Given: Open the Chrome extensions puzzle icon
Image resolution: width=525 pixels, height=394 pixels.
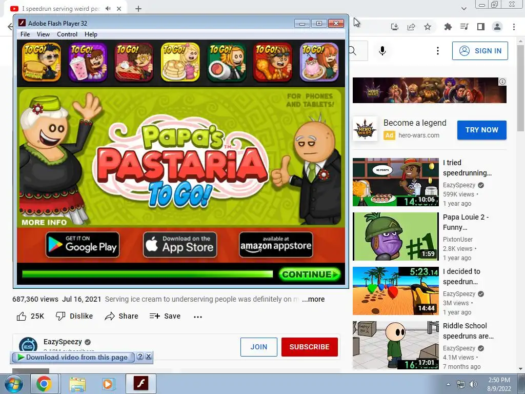Looking at the screenshot, I should (x=448, y=27).
